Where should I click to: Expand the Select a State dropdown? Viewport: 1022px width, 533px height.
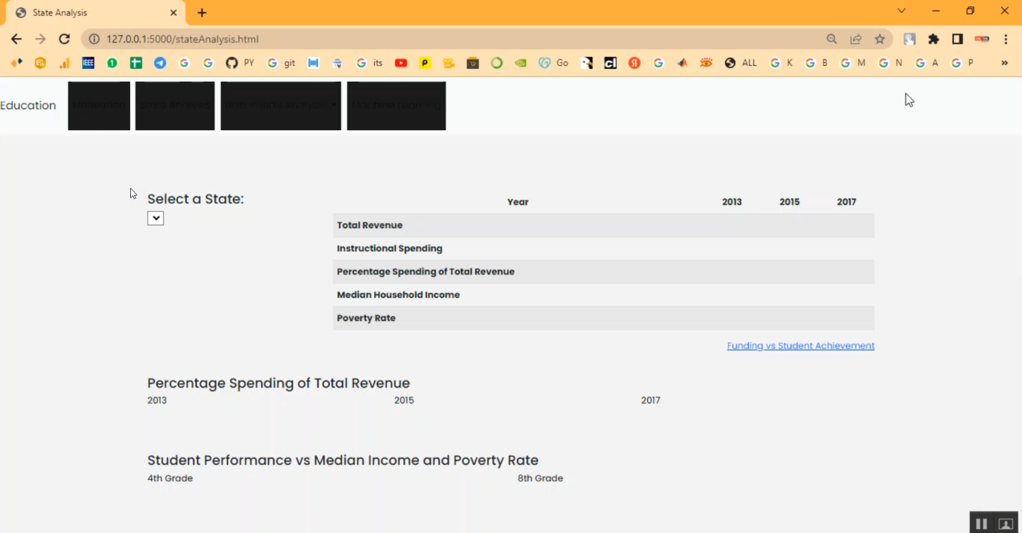[x=155, y=218]
